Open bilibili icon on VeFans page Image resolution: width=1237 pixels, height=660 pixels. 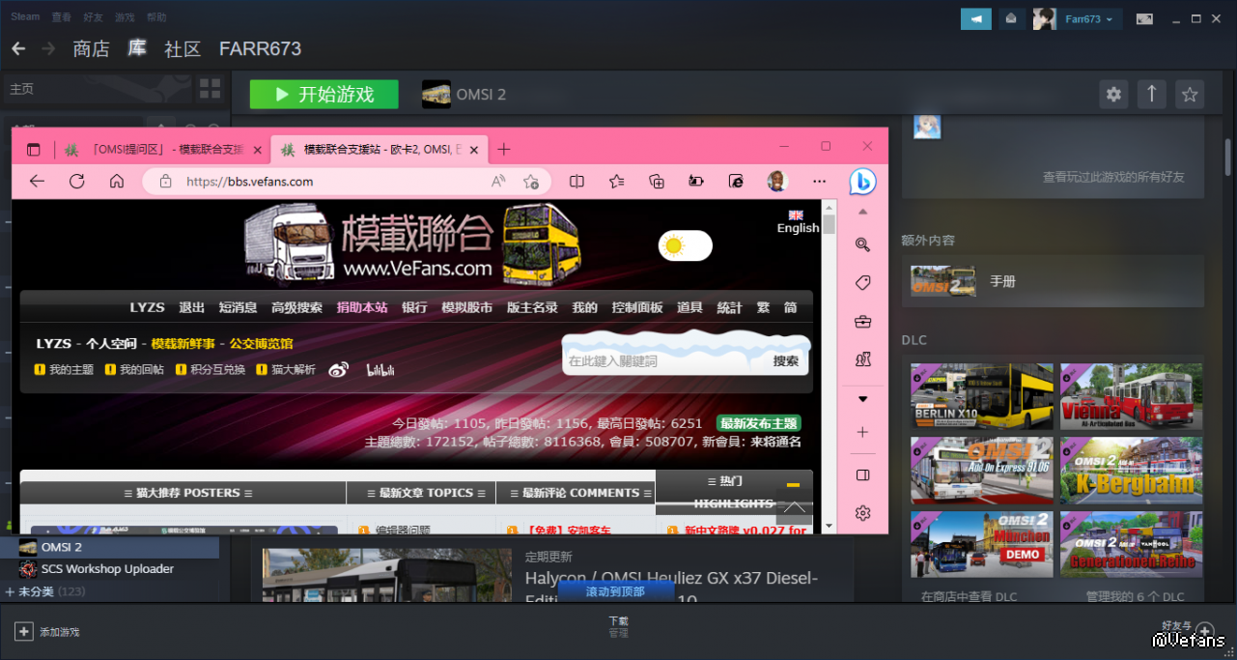pyautogui.click(x=380, y=369)
